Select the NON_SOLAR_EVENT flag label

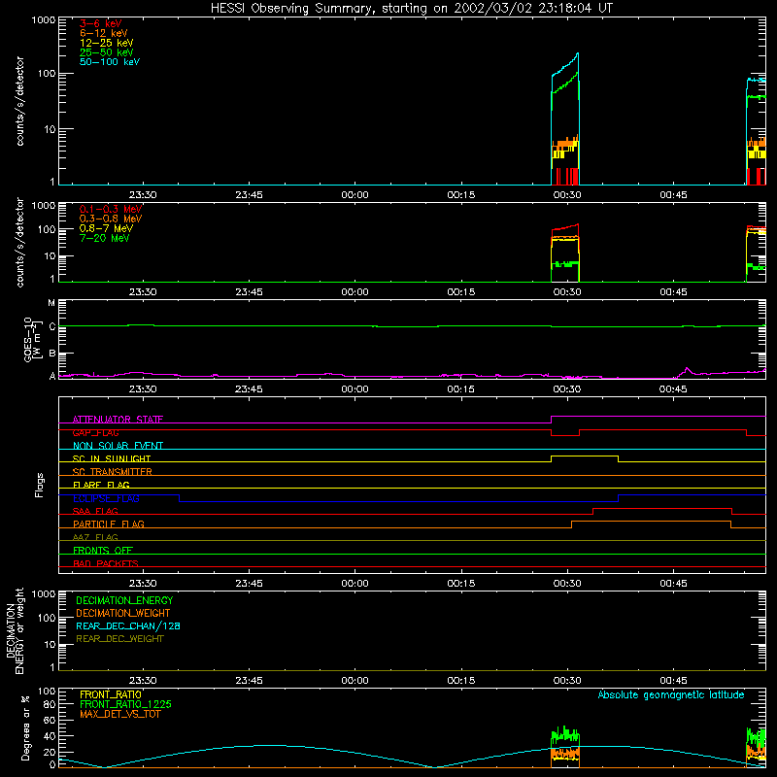pyautogui.click(x=118, y=446)
